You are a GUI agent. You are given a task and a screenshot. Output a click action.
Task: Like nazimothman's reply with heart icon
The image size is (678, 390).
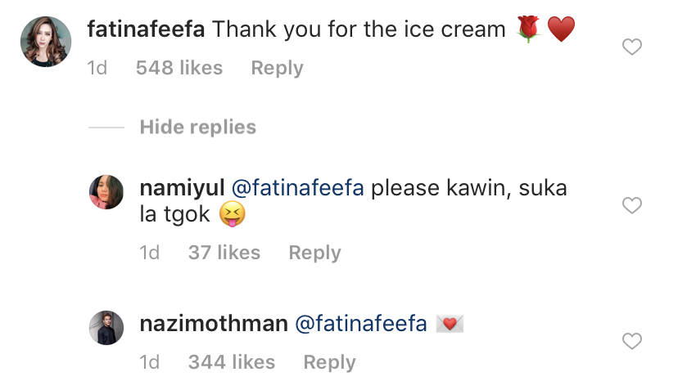(632, 341)
